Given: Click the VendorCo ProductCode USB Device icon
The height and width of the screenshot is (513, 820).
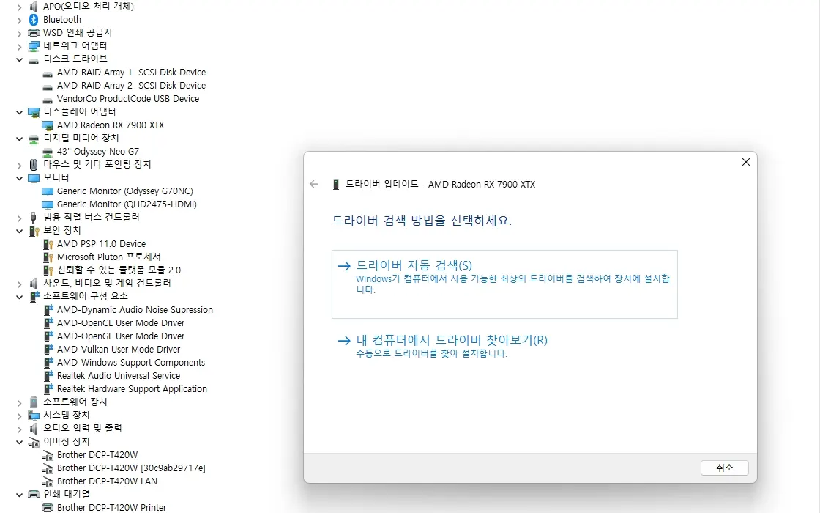Looking at the screenshot, I should click(x=48, y=99).
